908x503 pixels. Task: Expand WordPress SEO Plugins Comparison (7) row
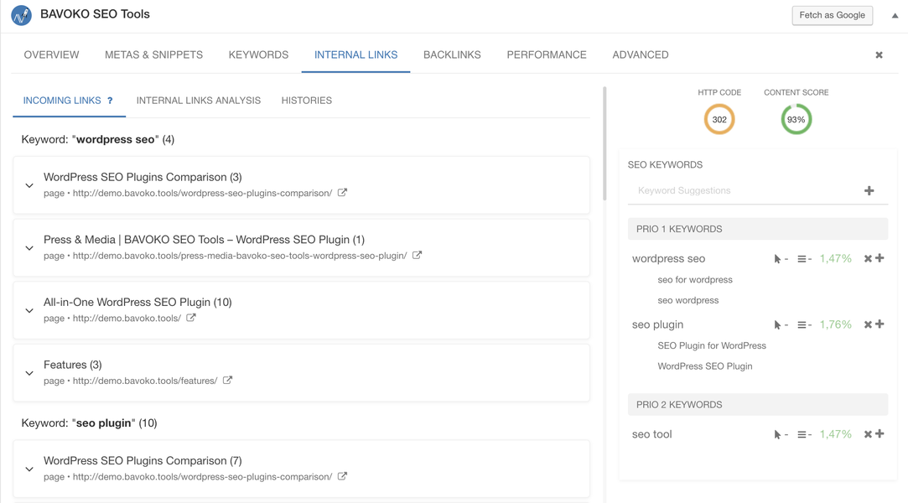[x=29, y=469]
